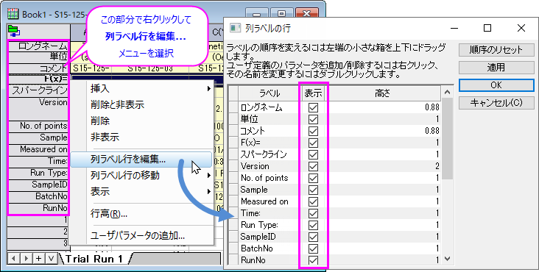Click the Run Type: row header in worksheet
The height and width of the screenshot is (272, 539).
[38, 173]
